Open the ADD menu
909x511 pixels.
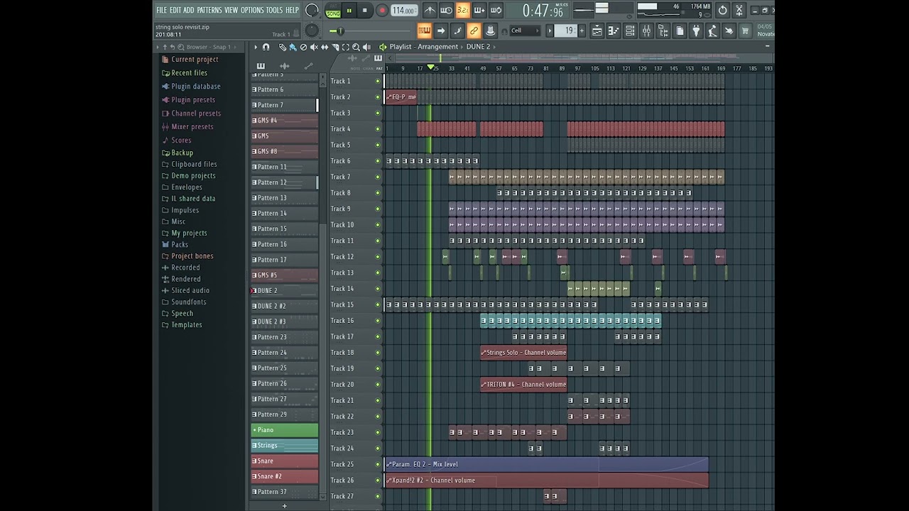click(188, 10)
